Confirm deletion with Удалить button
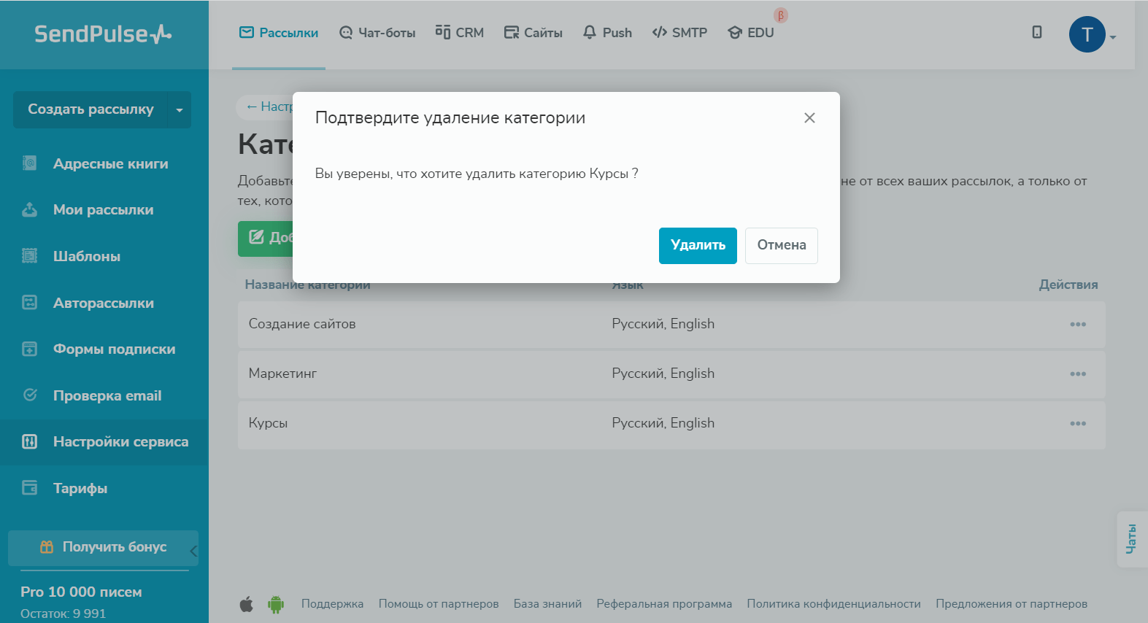This screenshot has height=623, width=1148. [x=698, y=246]
